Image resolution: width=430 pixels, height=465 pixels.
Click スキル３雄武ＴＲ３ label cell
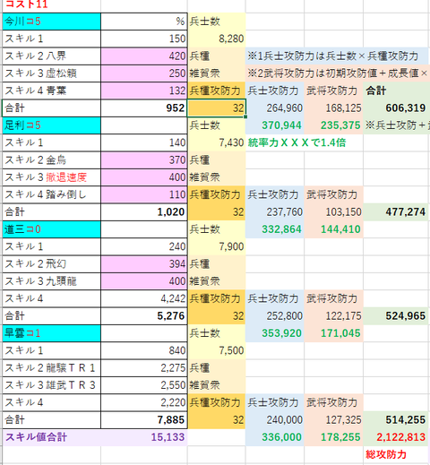[51, 385]
